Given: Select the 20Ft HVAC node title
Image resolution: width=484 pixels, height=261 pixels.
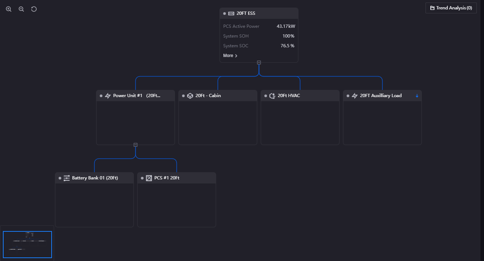Looking at the screenshot, I should point(289,96).
